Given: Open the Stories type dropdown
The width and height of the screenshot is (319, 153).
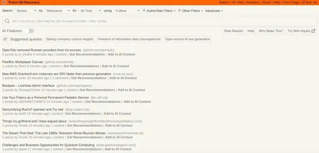Looking at the screenshot, I should point(26,11).
